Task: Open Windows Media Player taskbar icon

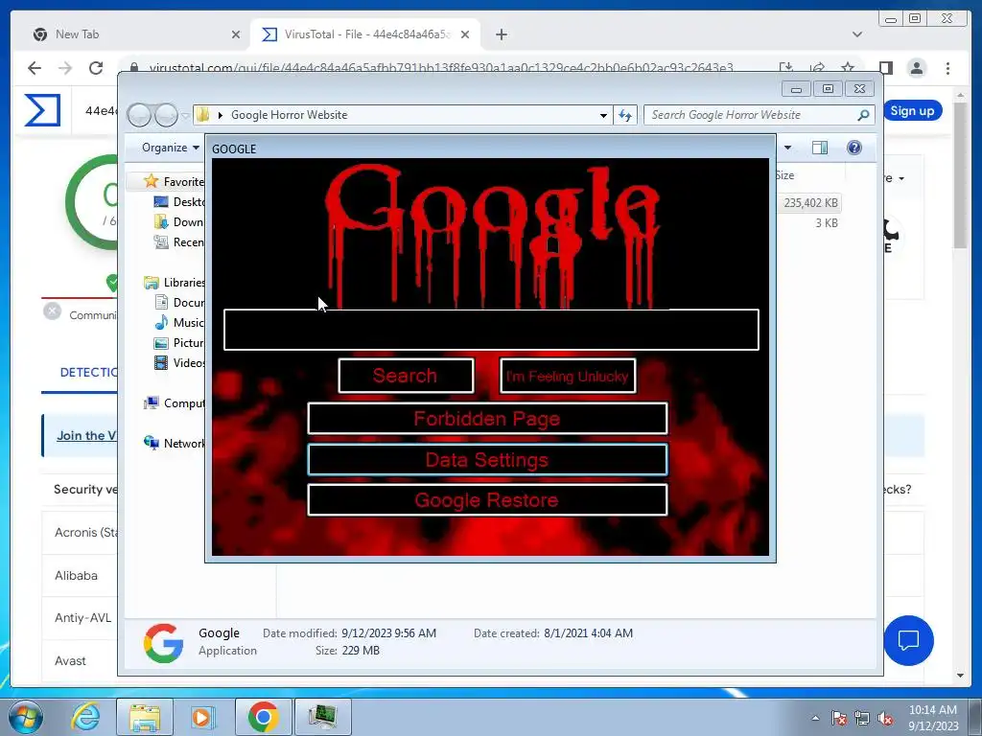Action: (203, 717)
